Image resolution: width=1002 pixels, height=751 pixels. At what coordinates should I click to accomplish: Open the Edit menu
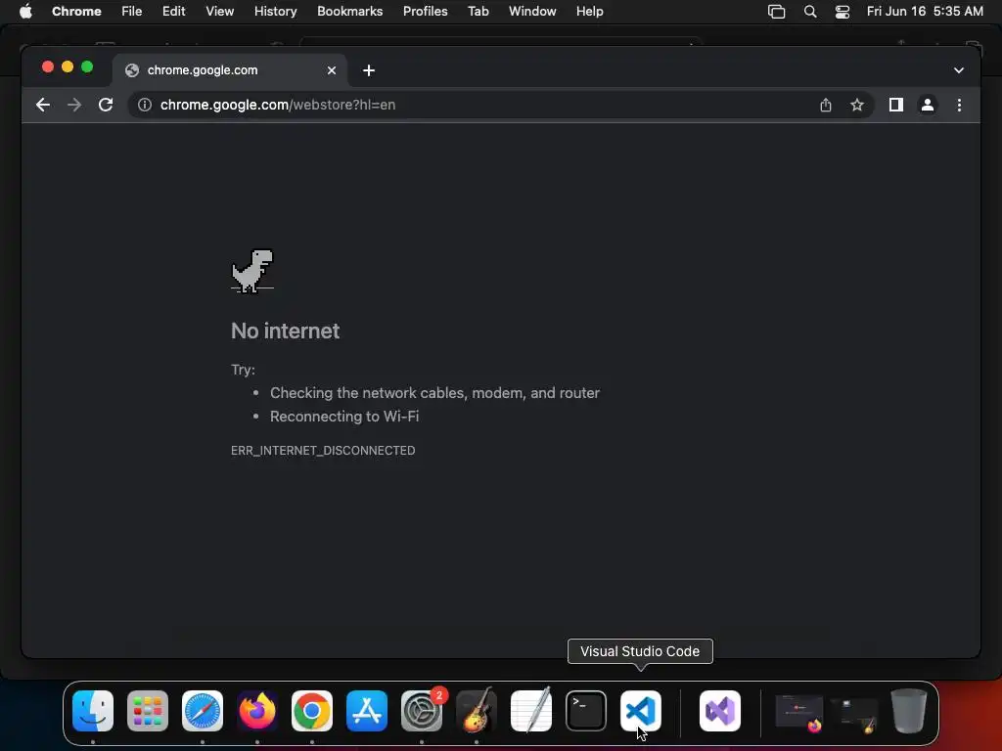click(x=174, y=12)
